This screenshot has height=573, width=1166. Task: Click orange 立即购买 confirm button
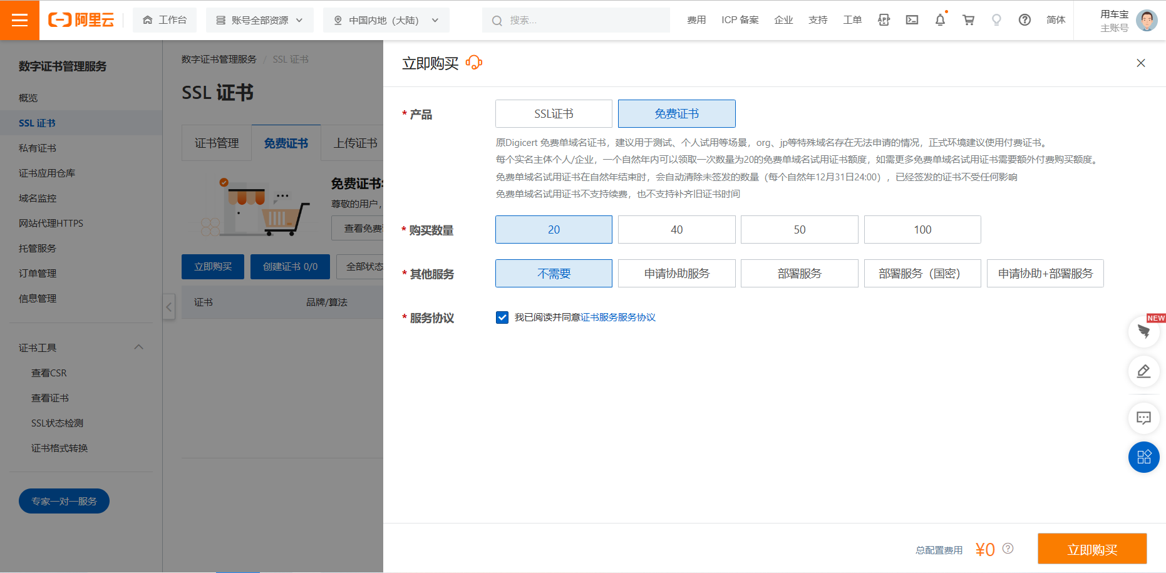tap(1092, 549)
